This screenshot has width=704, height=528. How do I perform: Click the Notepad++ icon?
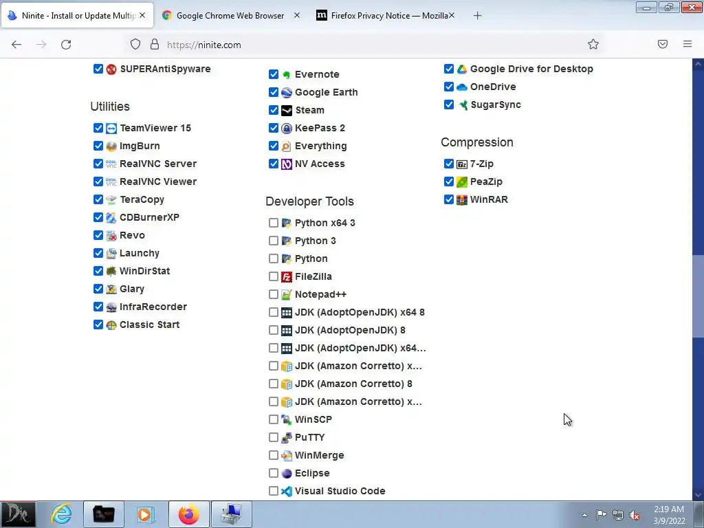[287, 294]
